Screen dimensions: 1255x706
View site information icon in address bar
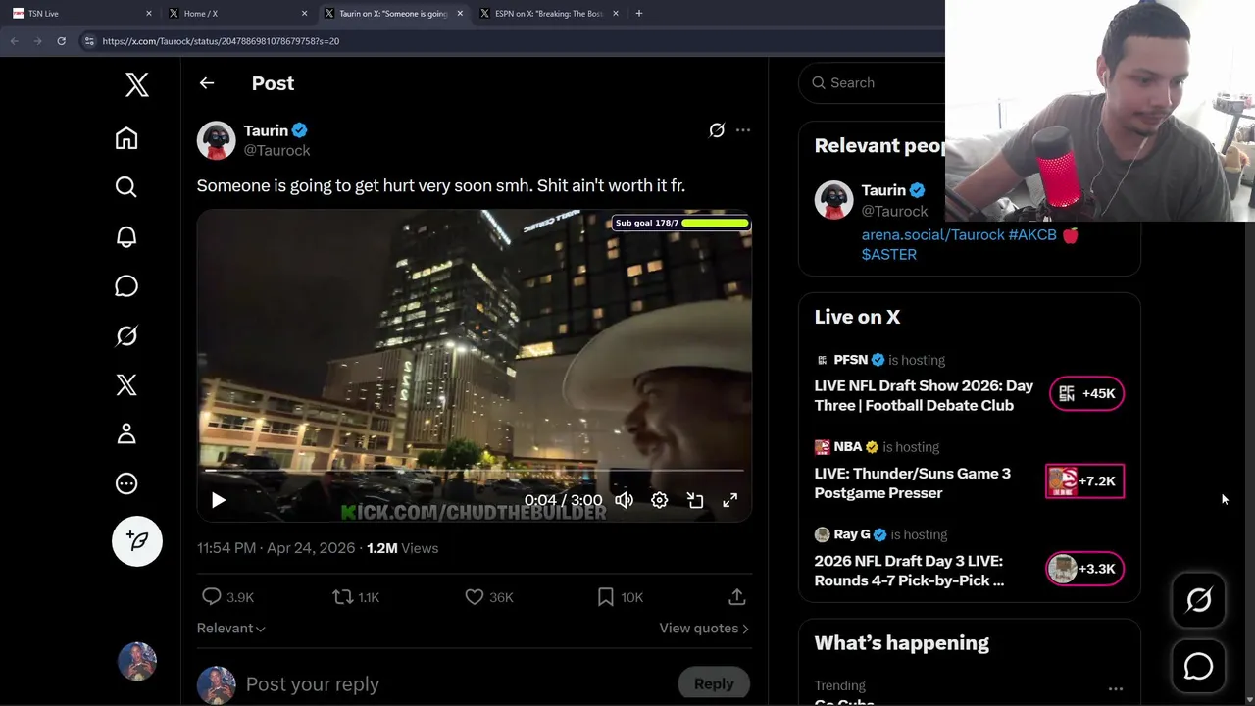(89, 41)
